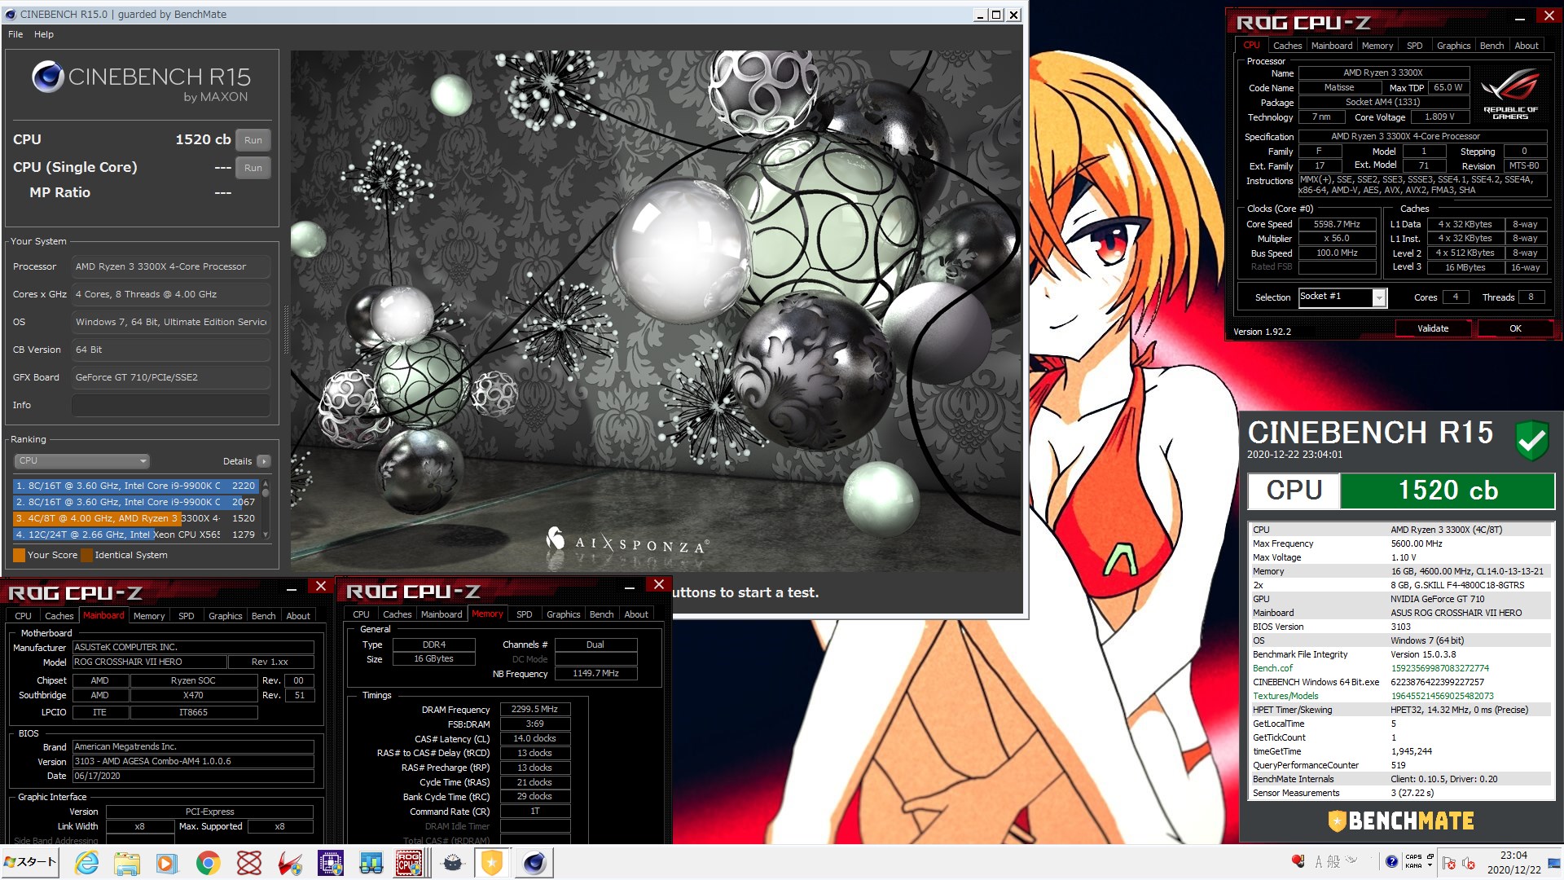This screenshot has width=1564, height=880.
Task: Open Memory tab in the top-right CPU-Z window
Action: pyautogui.click(x=1377, y=46)
